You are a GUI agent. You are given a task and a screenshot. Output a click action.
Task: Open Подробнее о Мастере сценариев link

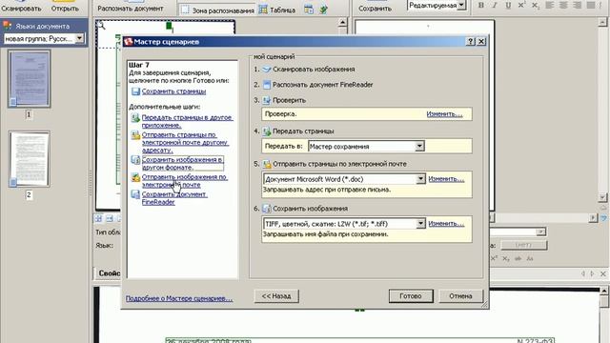pyautogui.click(x=179, y=298)
